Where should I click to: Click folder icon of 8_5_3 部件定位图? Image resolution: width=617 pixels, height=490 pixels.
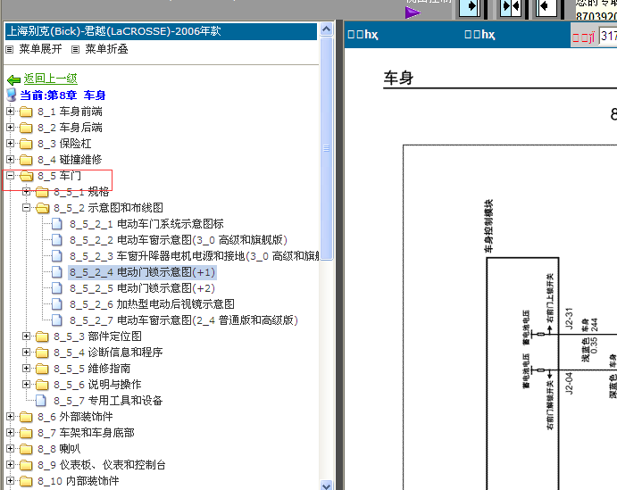[42, 336]
